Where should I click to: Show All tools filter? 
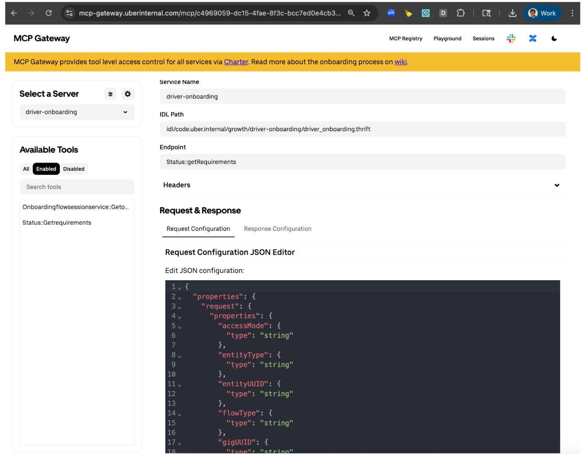pyautogui.click(x=26, y=169)
